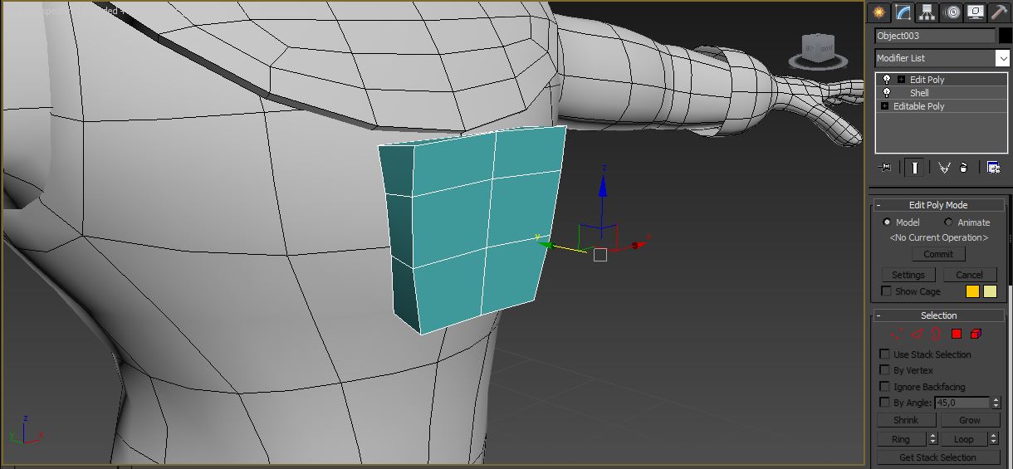Switch to the Hierarchy panel tab
The width and height of the screenshot is (1013, 469).
(x=927, y=12)
